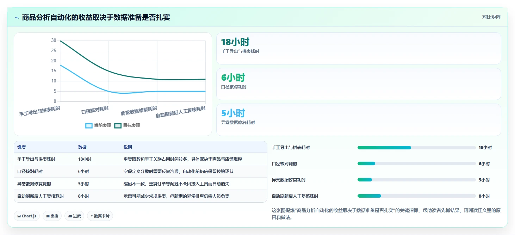Click table cell 自动刷新后人工复核耗时

coord(41,196)
